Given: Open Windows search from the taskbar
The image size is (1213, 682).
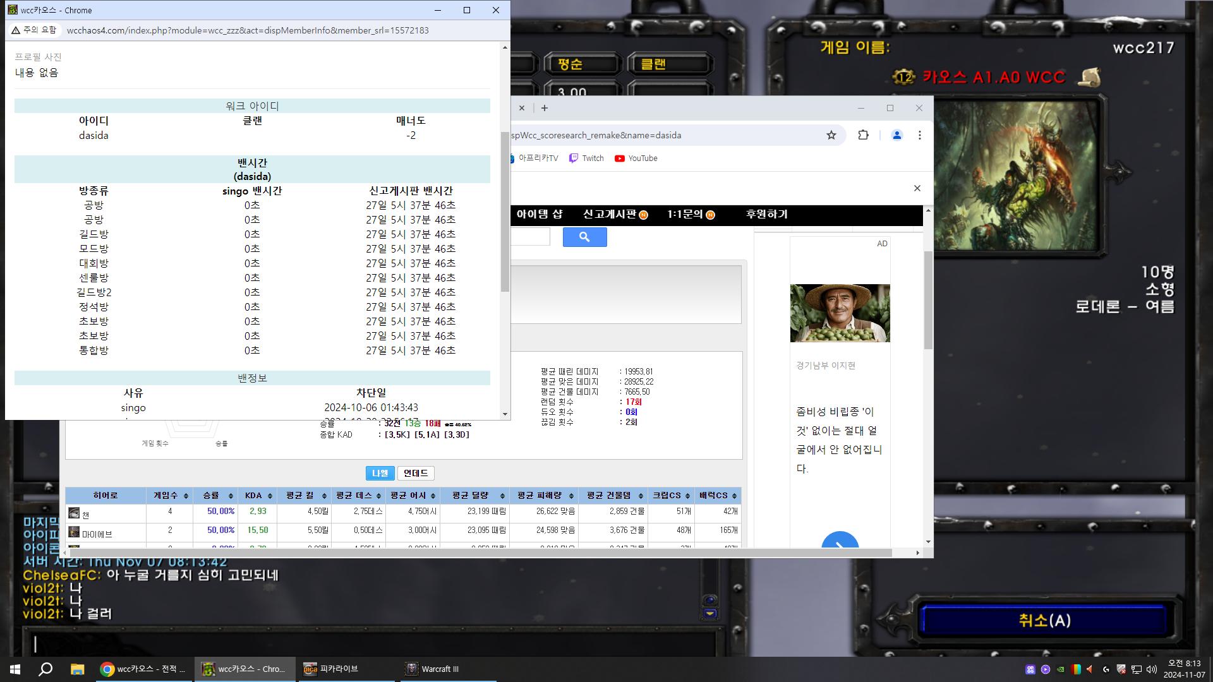Looking at the screenshot, I should [x=45, y=669].
